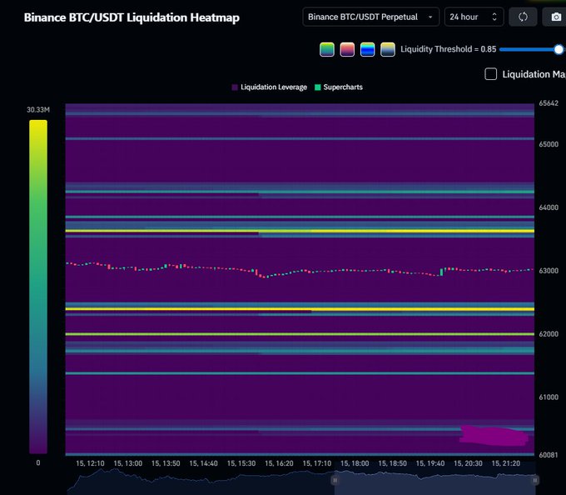566x495 pixels.
Task: Click the 30.33M color scale bar
Action: (x=38, y=287)
